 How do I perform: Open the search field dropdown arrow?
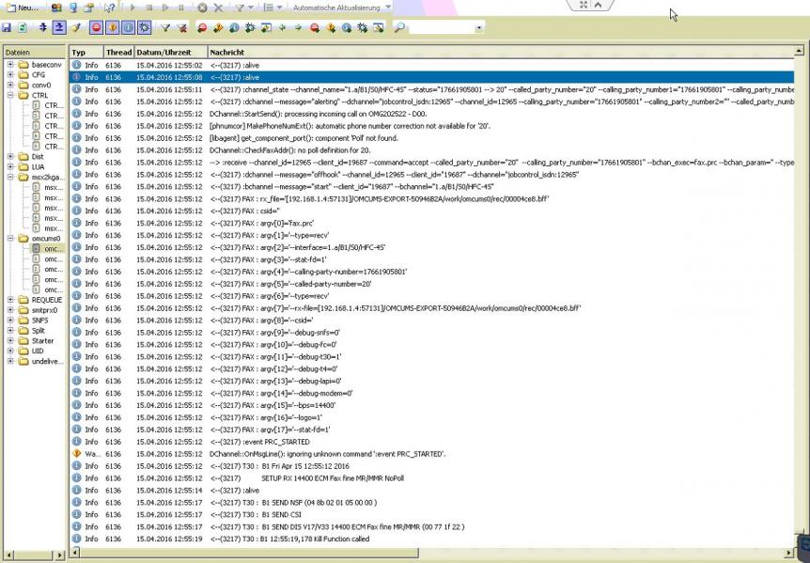tap(479, 28)
